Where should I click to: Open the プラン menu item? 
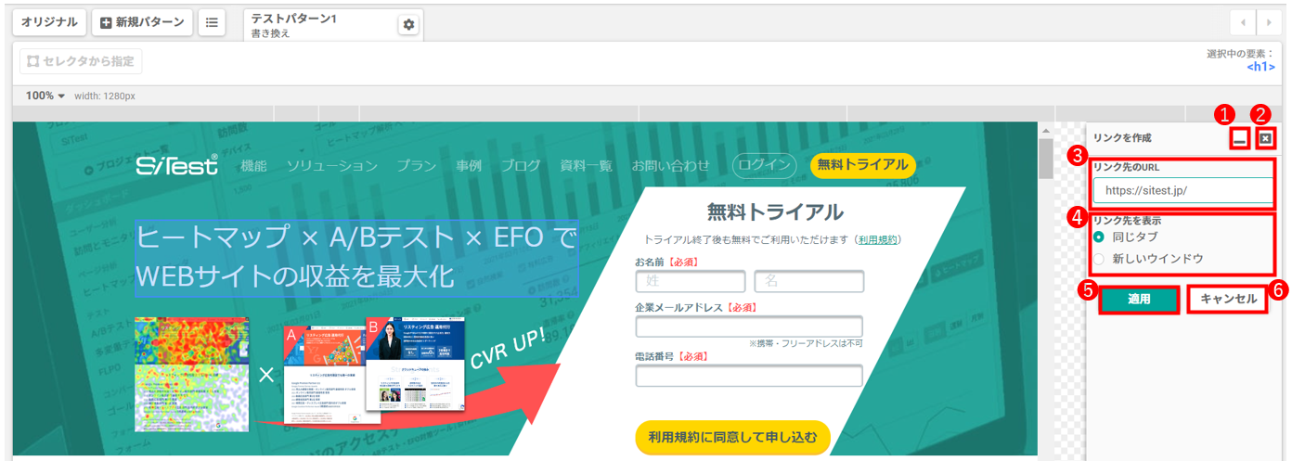click(416, 165)
